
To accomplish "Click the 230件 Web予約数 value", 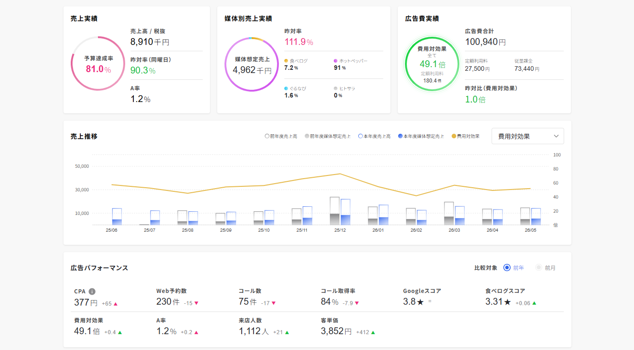I will click(168, 302).
